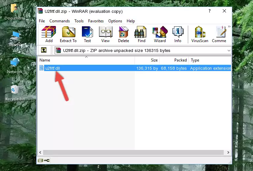The image size is (253, 171).
Task: Select the Network desktop icon
Action: [x=15, y=66]
